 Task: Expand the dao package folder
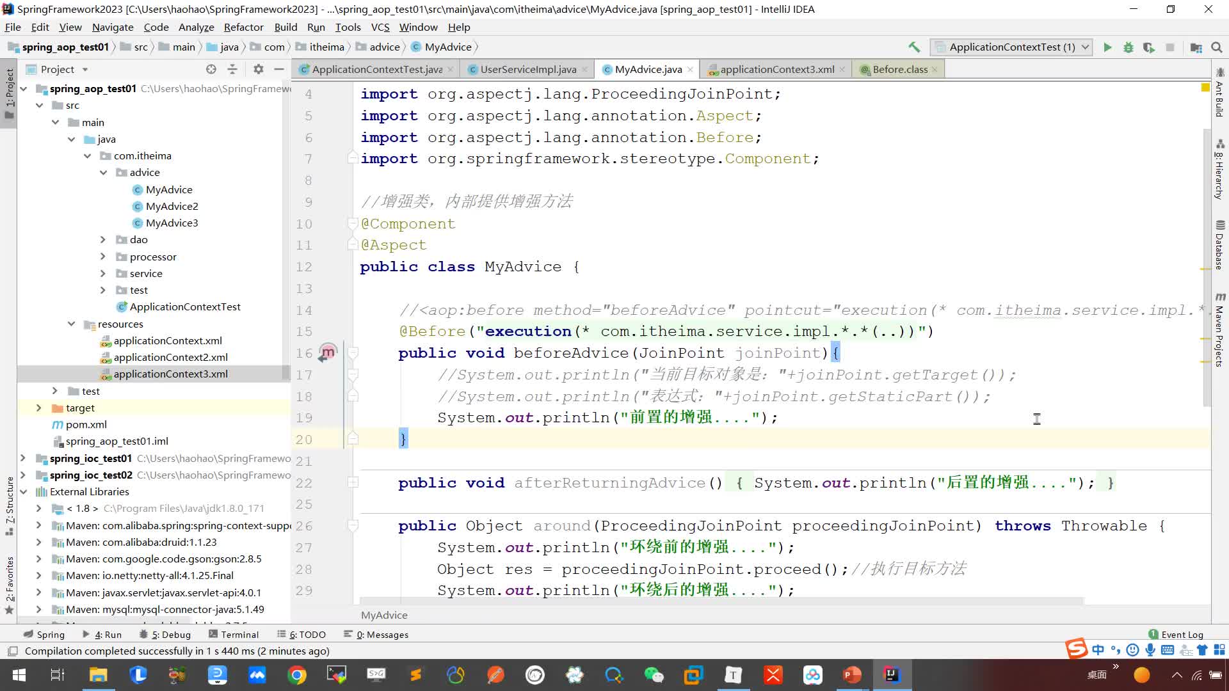[103, 239]
